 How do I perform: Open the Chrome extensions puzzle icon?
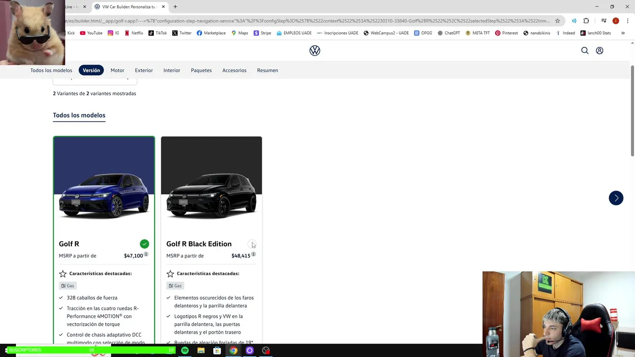pos(586,21)
